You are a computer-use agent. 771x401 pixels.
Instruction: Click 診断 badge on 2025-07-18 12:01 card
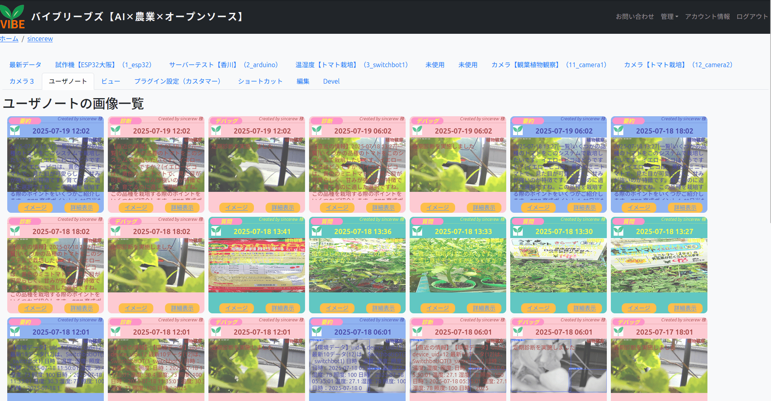125,322
